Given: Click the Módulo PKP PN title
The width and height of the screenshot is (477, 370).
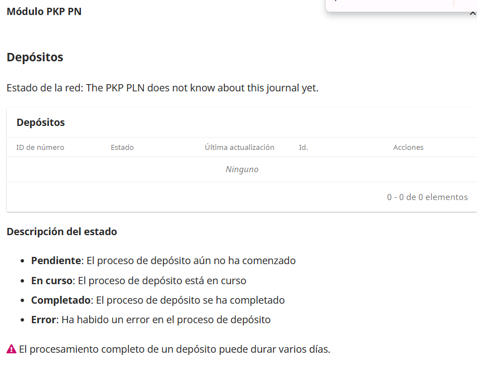Looking at the screenshot, I should click(x=44, y=11).
